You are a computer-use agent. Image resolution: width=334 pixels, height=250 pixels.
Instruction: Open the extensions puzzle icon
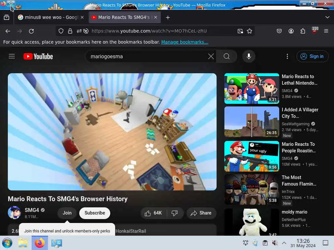(x=303, y=31)
